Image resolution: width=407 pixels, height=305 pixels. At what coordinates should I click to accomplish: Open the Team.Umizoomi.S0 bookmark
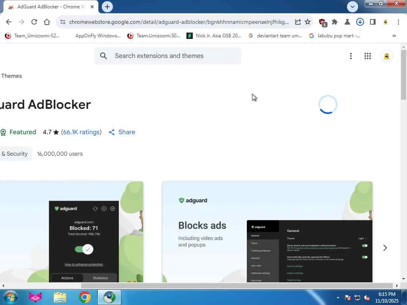point(153,36)
